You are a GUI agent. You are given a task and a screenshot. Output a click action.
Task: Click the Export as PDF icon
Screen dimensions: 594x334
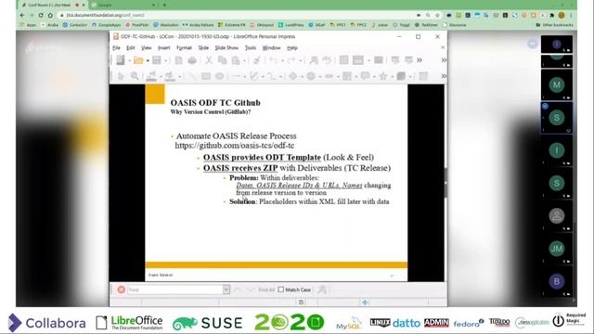click(x=178, y=60)
